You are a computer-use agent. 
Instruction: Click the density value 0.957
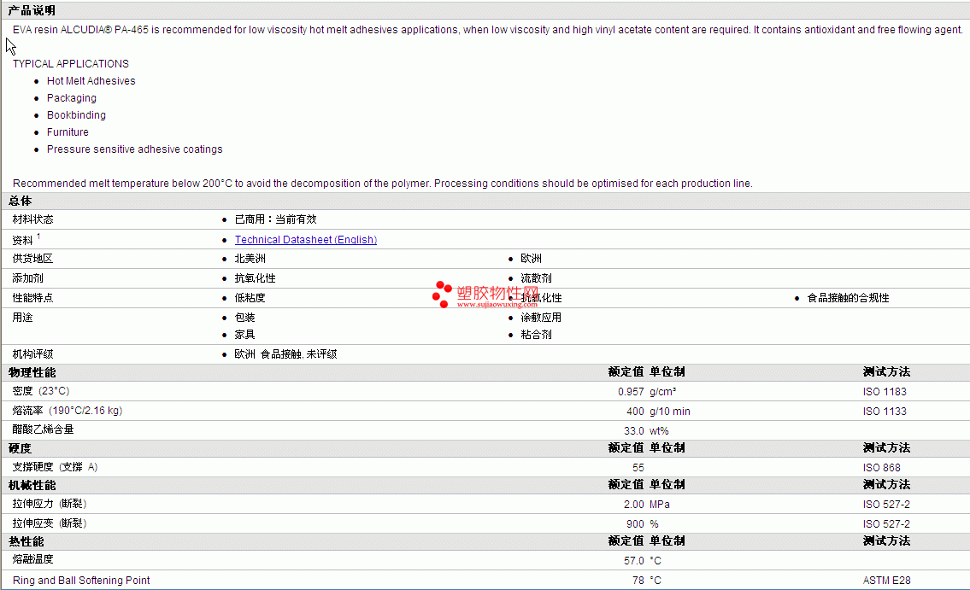[x=631, y=392]
